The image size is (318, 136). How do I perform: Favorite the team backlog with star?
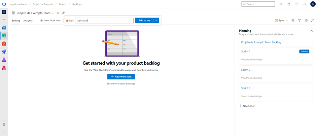click(x=58, y=13)
